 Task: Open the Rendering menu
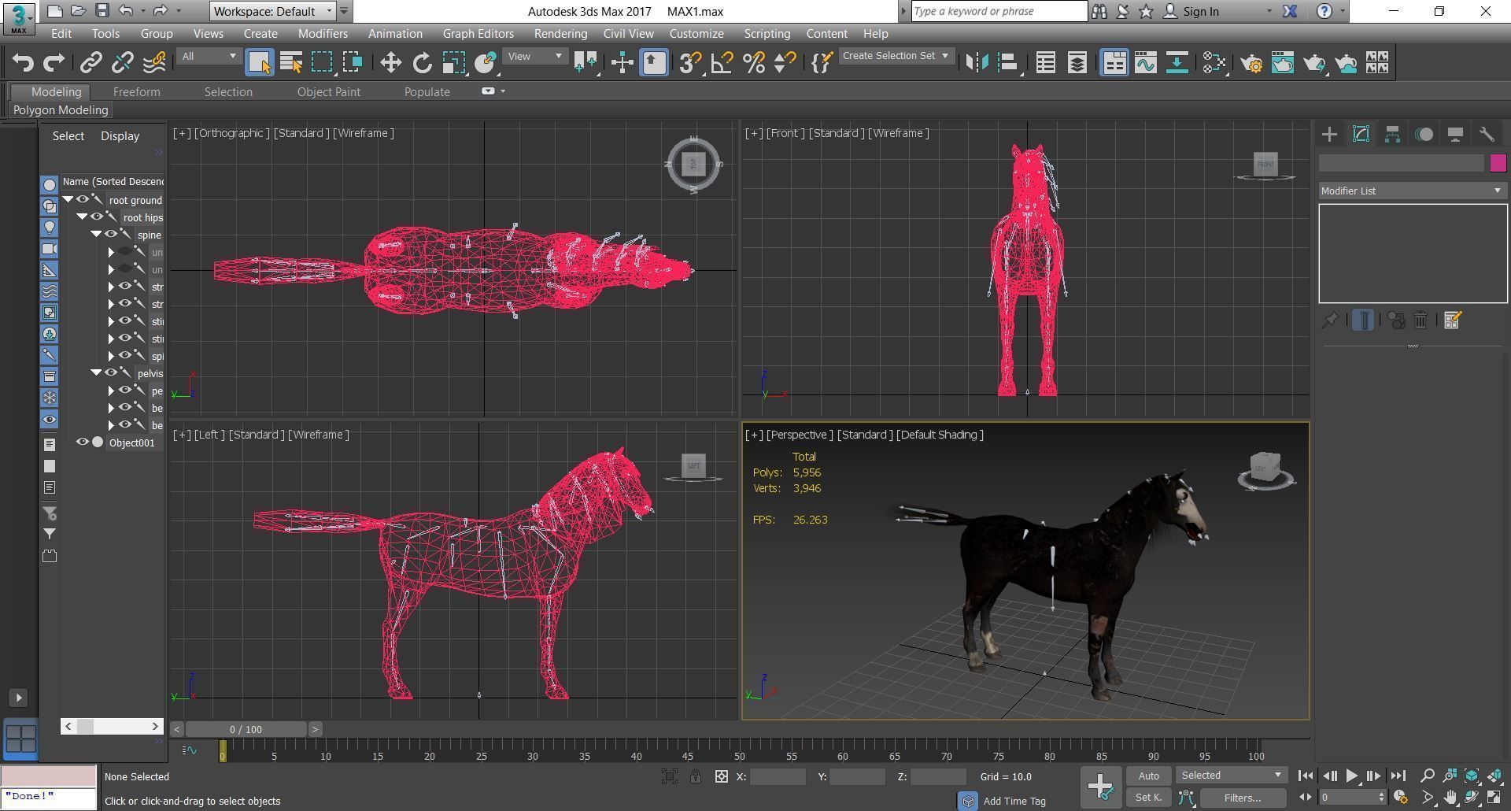pos(560,34)
